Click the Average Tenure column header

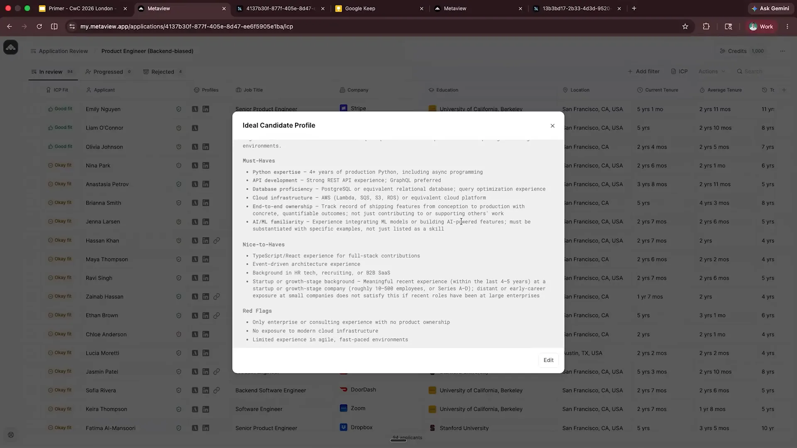721,90
